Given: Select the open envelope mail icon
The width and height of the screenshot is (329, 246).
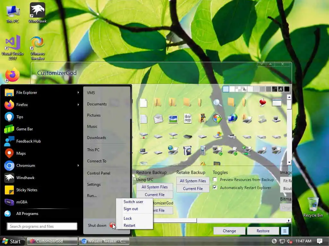Looking at the screenshot, I should click(x=158, y=119).
